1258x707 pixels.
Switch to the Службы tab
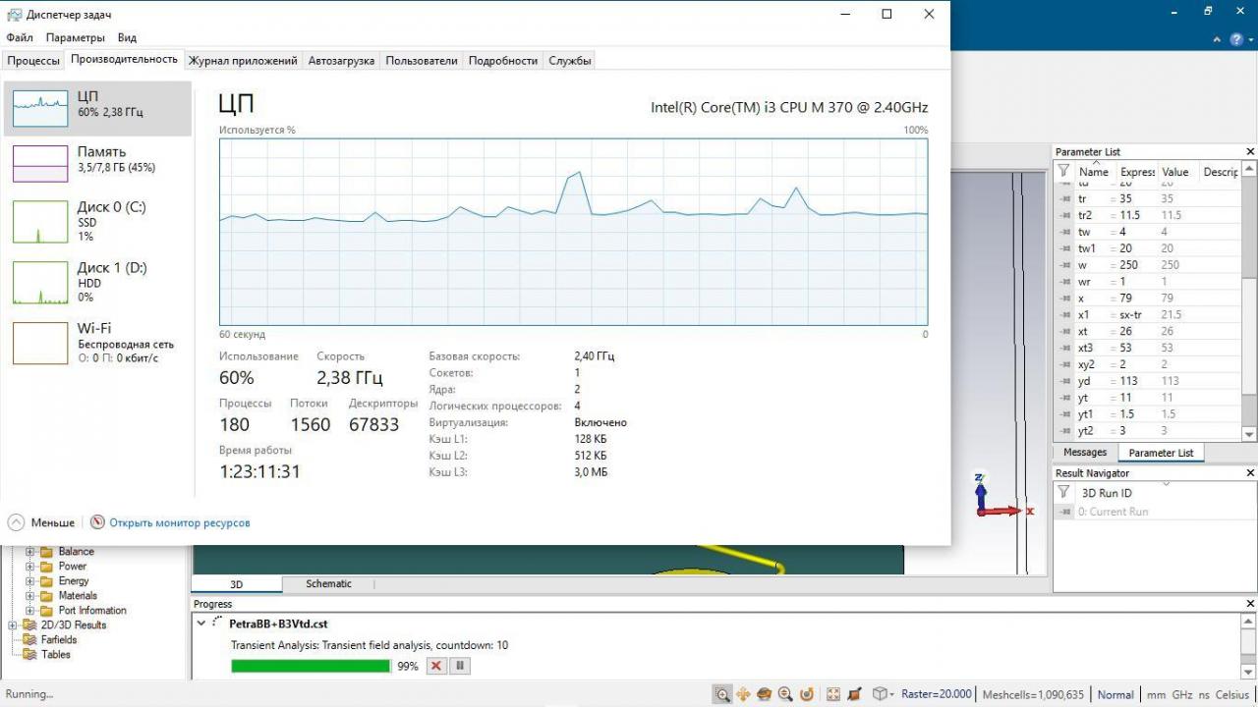(570, 60)
